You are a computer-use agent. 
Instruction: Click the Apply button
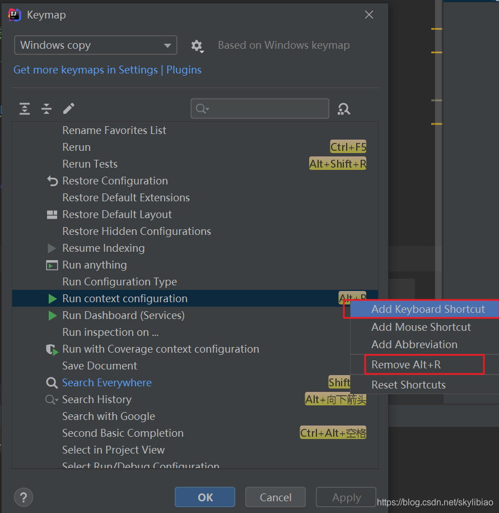click(346, 497)
